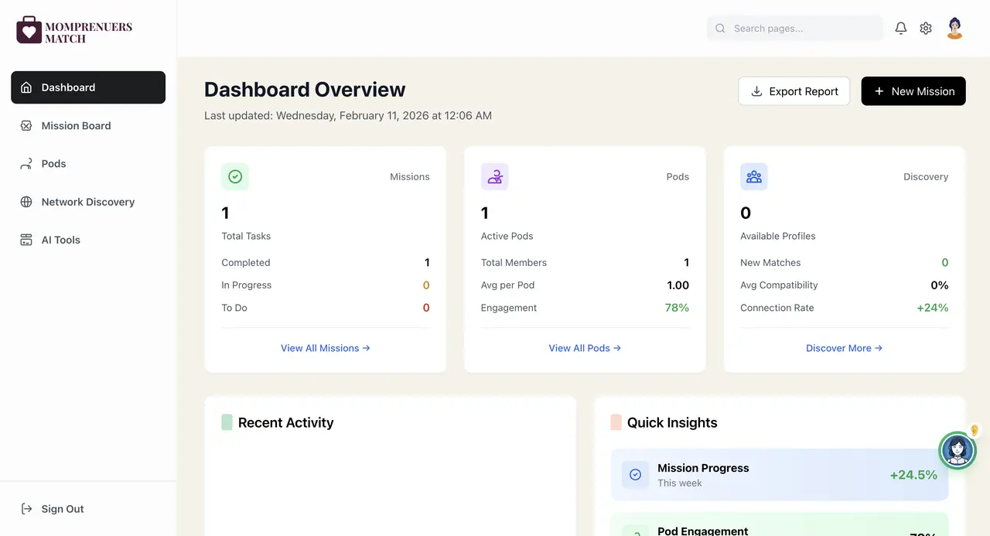
Task: Click the Recent Activity heading
Action: coord(286,422)
